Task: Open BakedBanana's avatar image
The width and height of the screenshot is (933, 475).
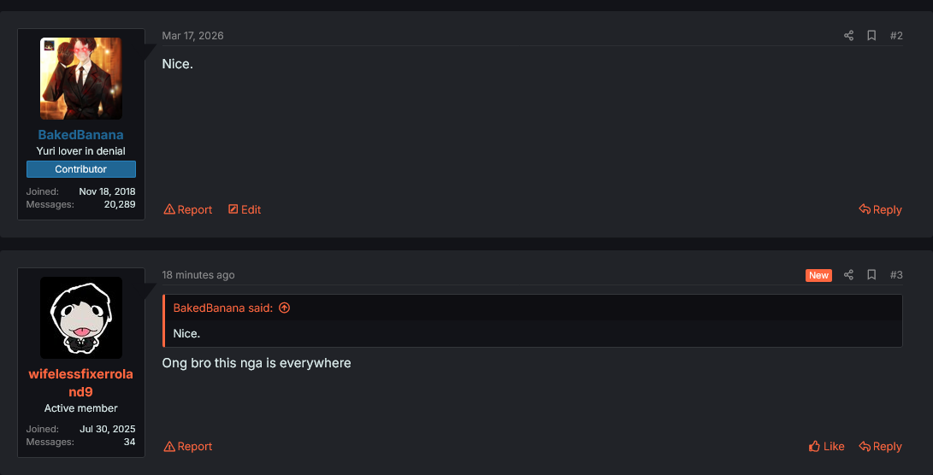Action: (x=81, y=79)
